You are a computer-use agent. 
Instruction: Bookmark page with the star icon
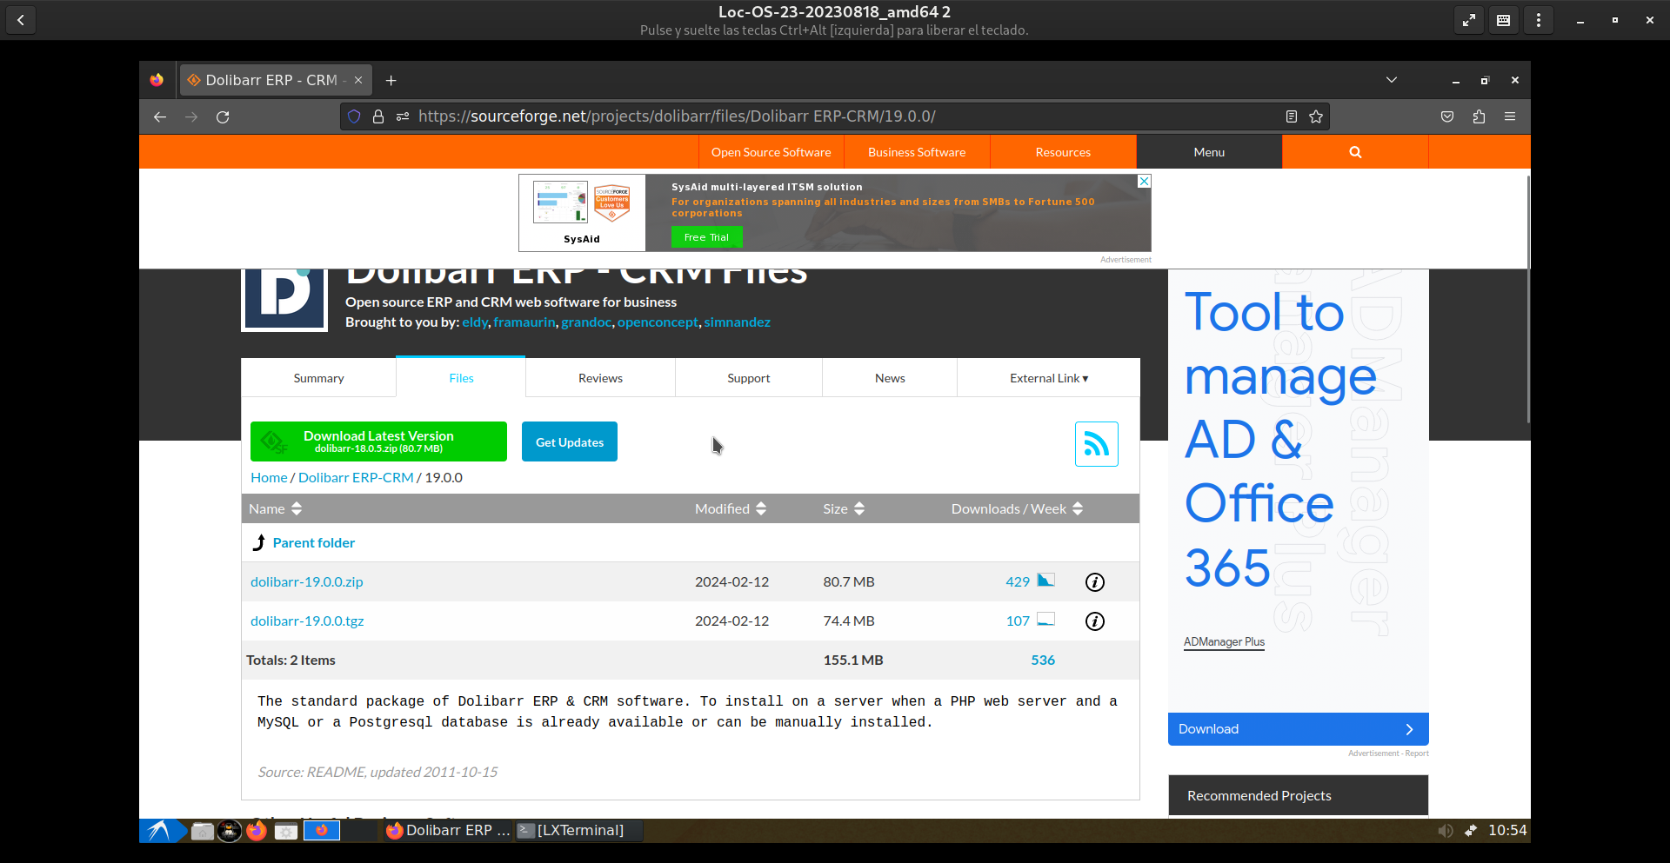[1316, 116]
